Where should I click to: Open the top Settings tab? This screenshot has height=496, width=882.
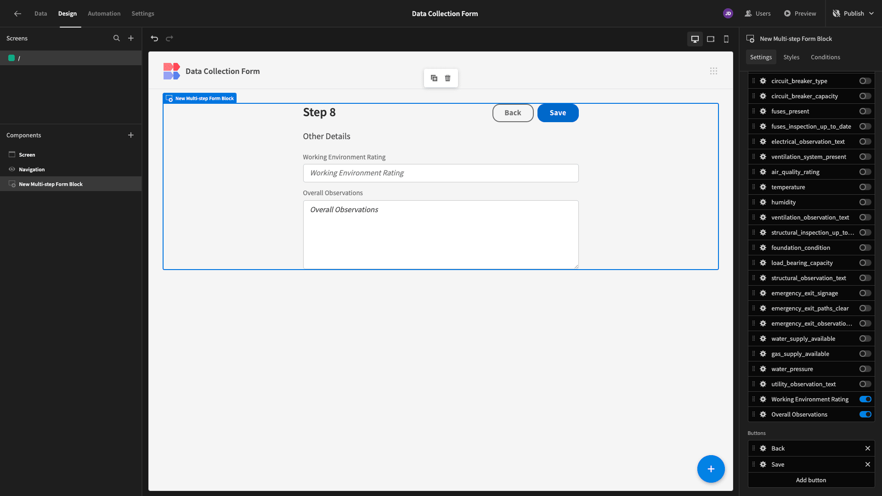point(143,14)
